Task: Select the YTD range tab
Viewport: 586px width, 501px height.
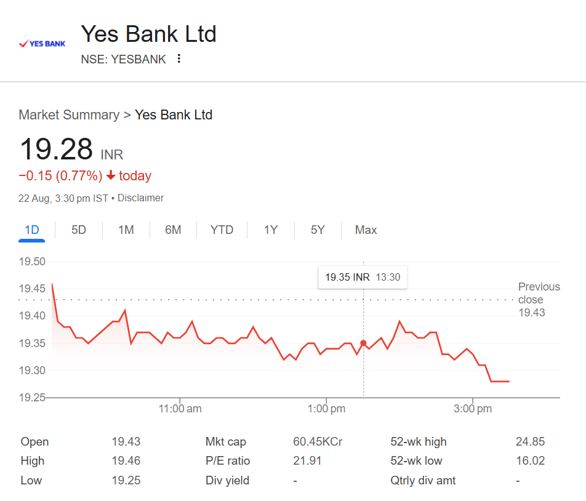Action: (x=222, y=230)
